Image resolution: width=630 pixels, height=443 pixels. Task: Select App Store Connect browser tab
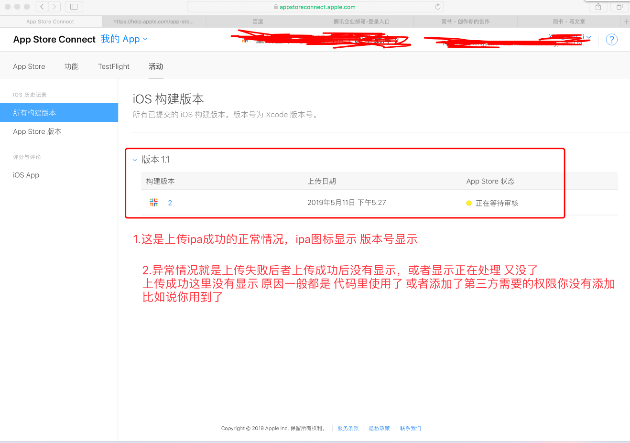click(50, 22)
